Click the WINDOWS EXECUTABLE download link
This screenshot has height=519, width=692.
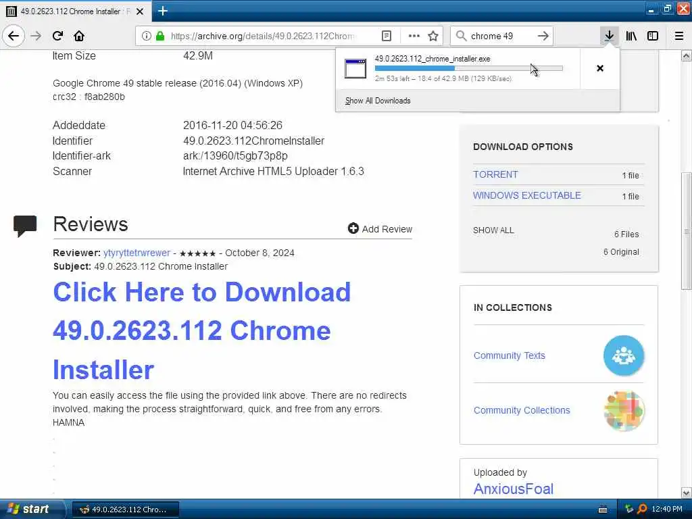click(527, 195)
